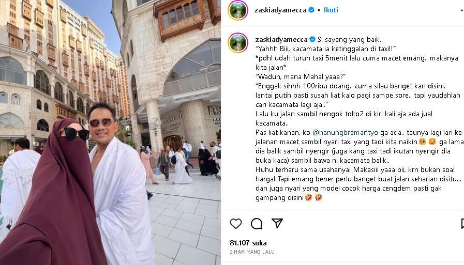464x265 pixels.
Task: Like the post with heart icon
Action: pos(236,224)
